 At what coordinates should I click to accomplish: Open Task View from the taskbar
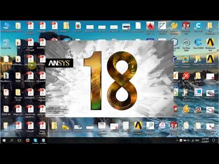[19, 140]
